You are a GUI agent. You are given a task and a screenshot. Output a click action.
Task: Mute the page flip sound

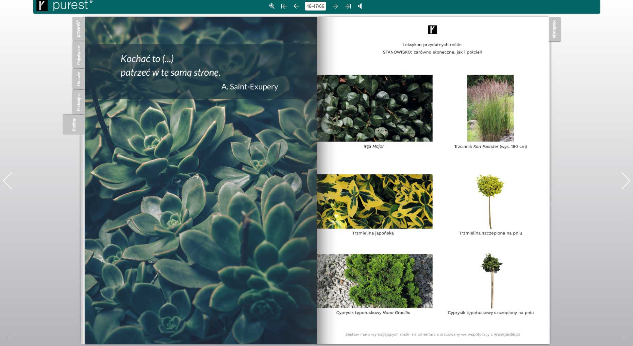tap(360, 6)
